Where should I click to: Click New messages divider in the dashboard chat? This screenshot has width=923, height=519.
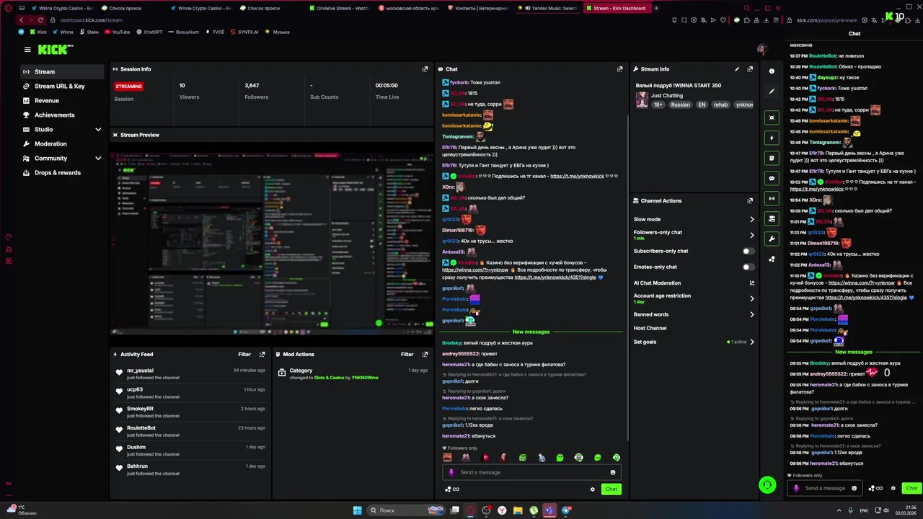point(531,332)
